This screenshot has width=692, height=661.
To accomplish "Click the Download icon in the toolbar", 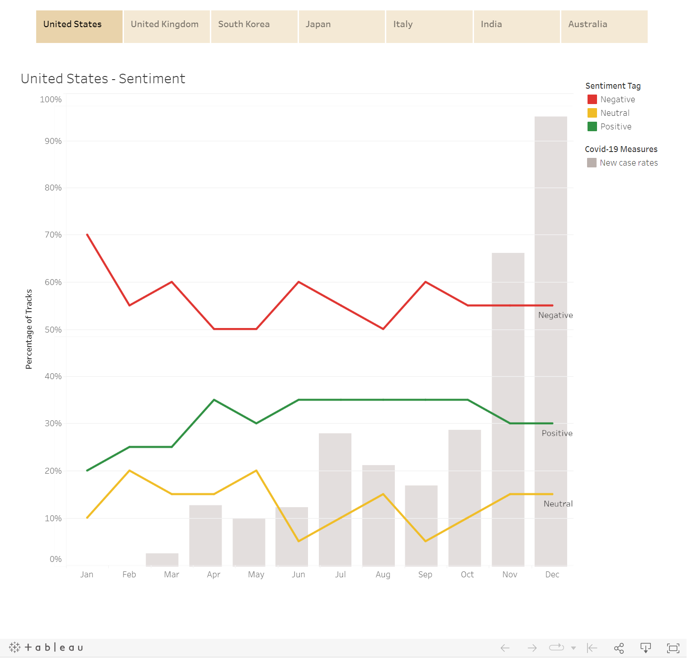I will [x=645, y=648].
